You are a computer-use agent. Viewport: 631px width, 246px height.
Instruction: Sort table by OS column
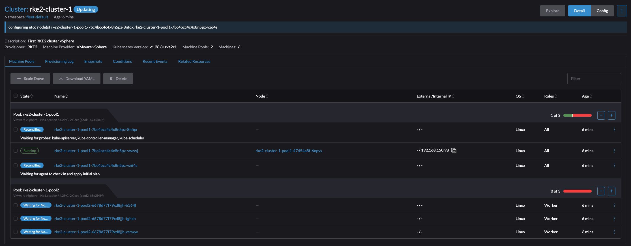[x=520, y=96]
